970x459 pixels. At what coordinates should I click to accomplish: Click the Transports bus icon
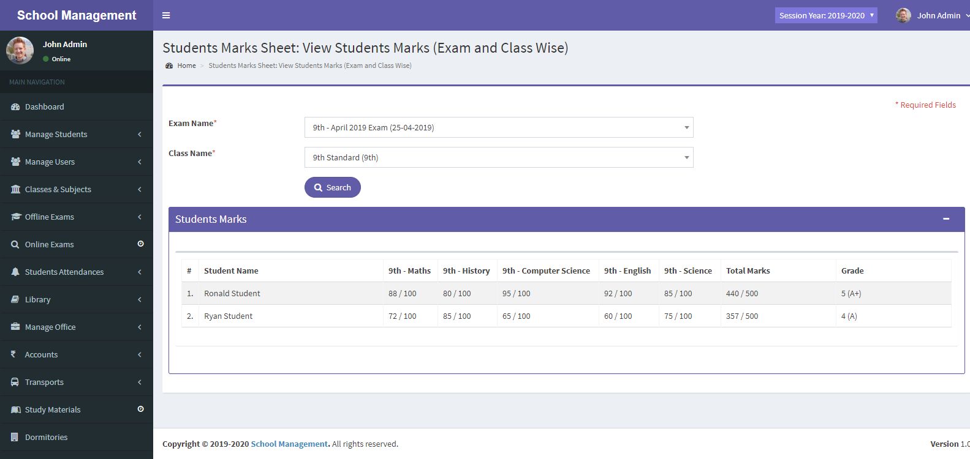pos(15,382)
